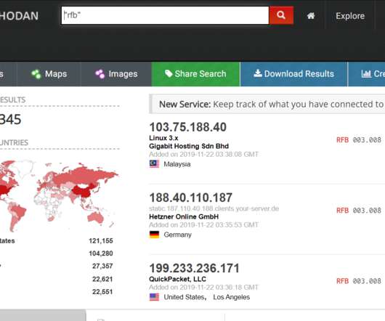This screenshot has width=385, height=321.
Task: Click the RFB 003.008 banner for 199.233.236.171
Action: coord(359,281)
